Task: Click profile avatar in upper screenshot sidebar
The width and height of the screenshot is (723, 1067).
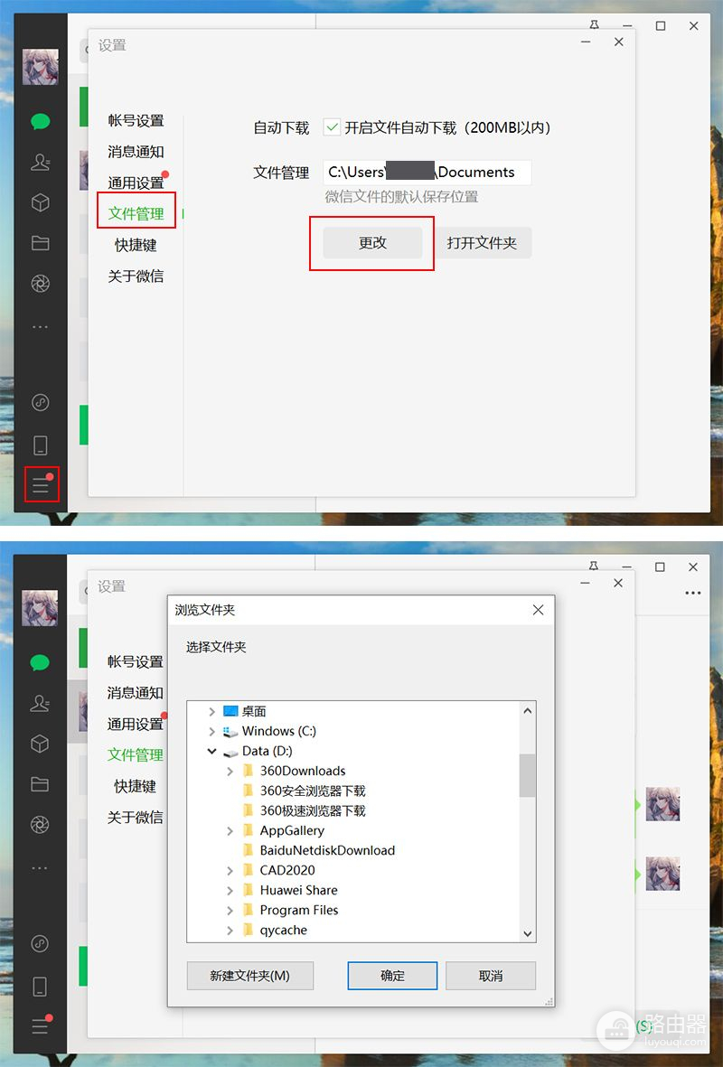Action: click(40, 67)
